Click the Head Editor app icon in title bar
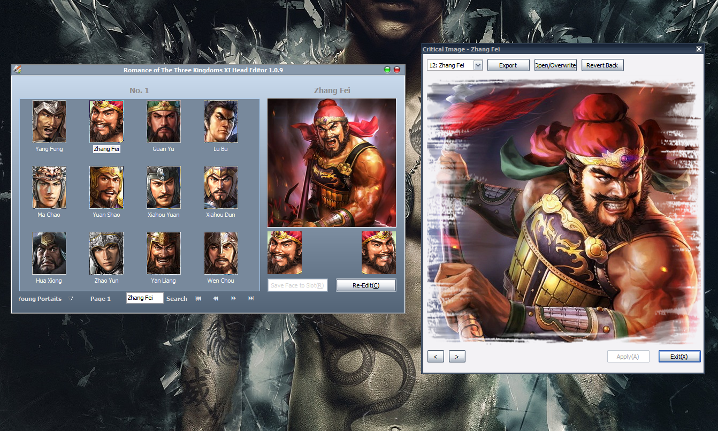This screenshot has height=431, width=718. [x=17, y=70]
